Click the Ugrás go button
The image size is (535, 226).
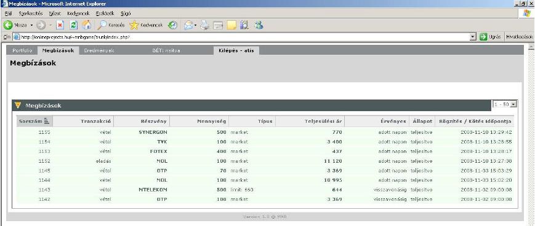[x=490, y=37]
